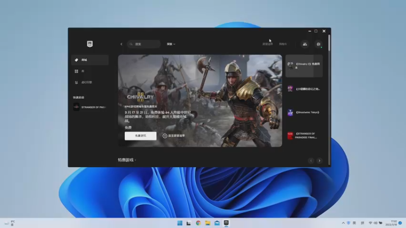Open the Store (商城) sidebar section
406x228 pixels.
[90, 60]
